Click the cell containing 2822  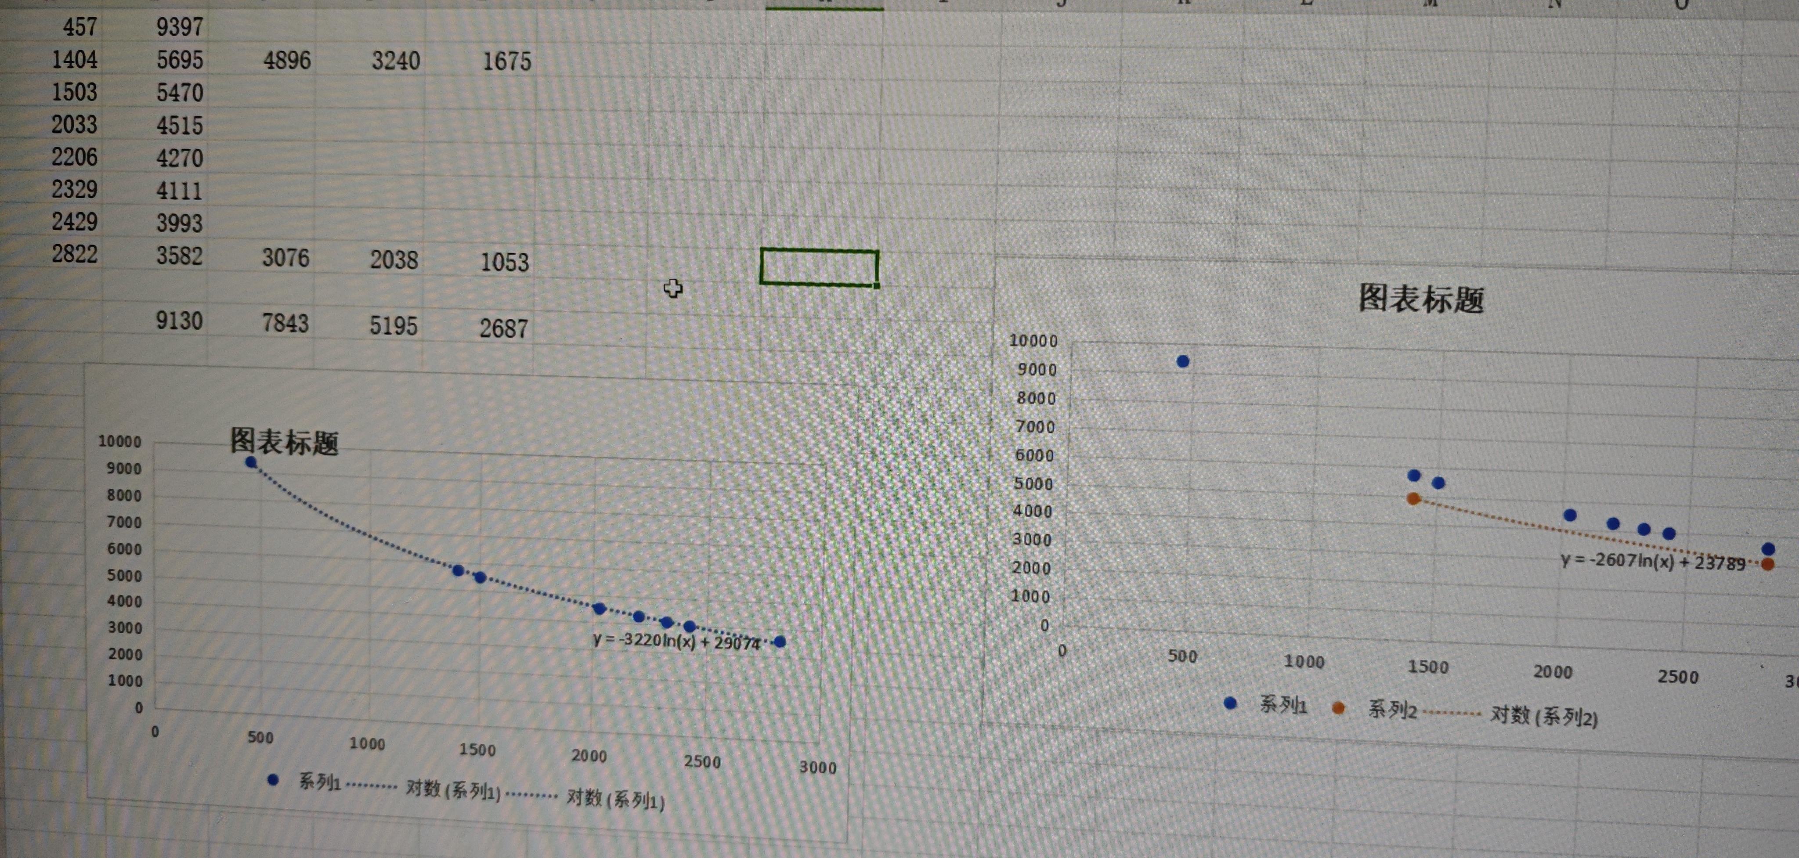[x=74, y=253]
